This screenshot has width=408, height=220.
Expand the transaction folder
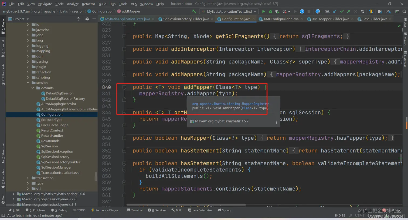click(x=28, y=178)
